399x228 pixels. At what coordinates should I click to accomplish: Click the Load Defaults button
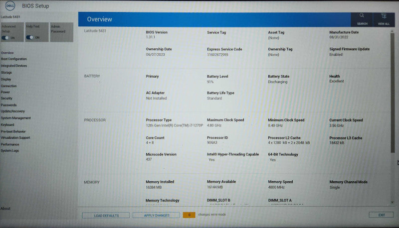pyautogui.click(x=106, y=215)
